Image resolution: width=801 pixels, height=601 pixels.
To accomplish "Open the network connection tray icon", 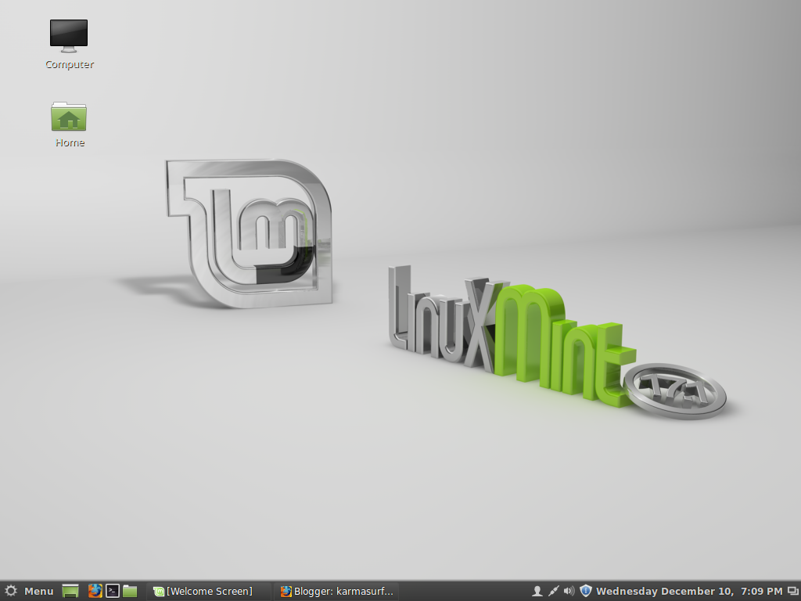I will pos(553,592).
